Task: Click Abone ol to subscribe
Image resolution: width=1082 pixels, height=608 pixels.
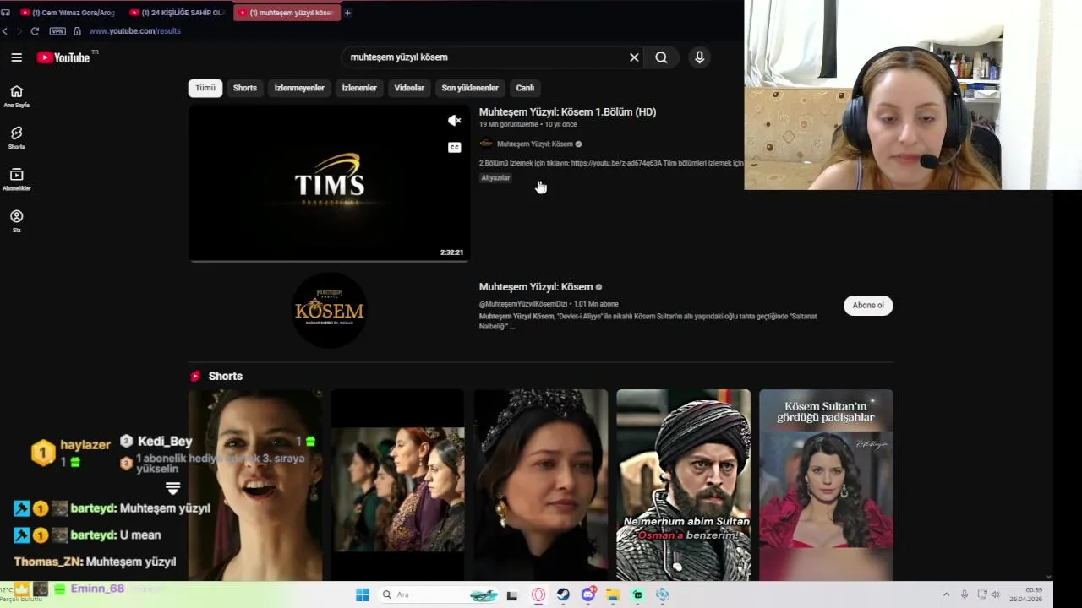Action: [x=868, y=306]
